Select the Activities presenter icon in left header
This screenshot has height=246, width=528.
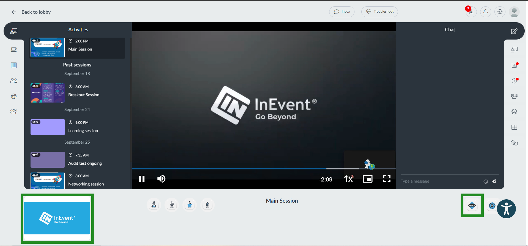[x=14, y=31]
